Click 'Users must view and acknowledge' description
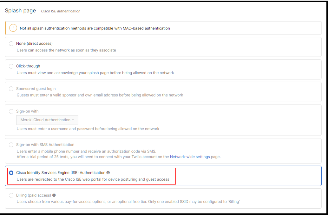 click(95, 73)
